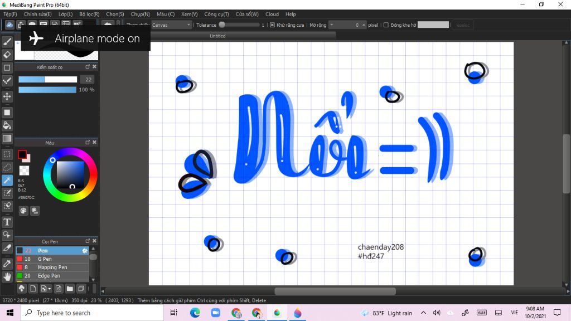Open the Bộ lọc(R) menu
The image size is (571, 321).
click(x=89, y=14)
